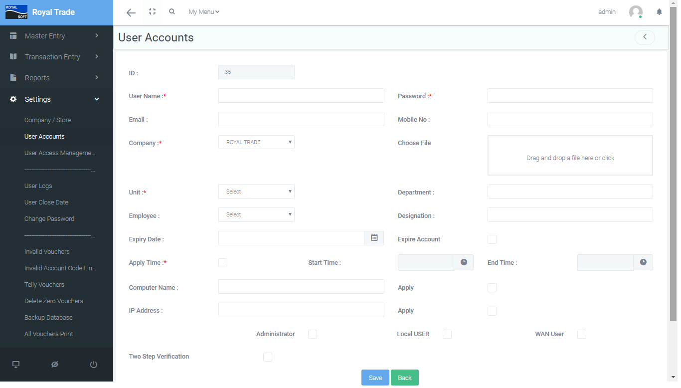Click the power logout icon
Image resolution: width=681 pixels, height=388 pixels.
click(x=93, y=365)
